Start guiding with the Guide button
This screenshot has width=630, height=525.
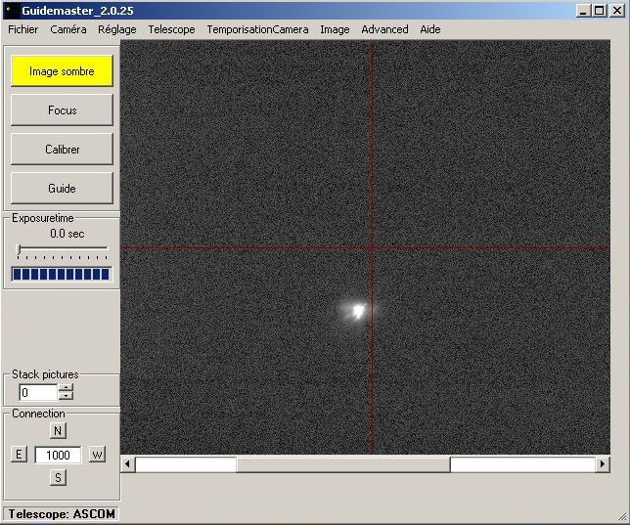(x=62, y=189)
